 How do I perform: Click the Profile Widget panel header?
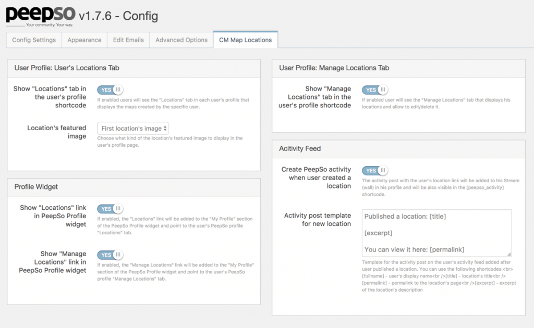point(36,187)
